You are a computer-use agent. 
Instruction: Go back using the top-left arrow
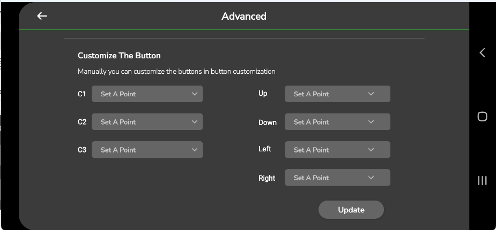42,16
